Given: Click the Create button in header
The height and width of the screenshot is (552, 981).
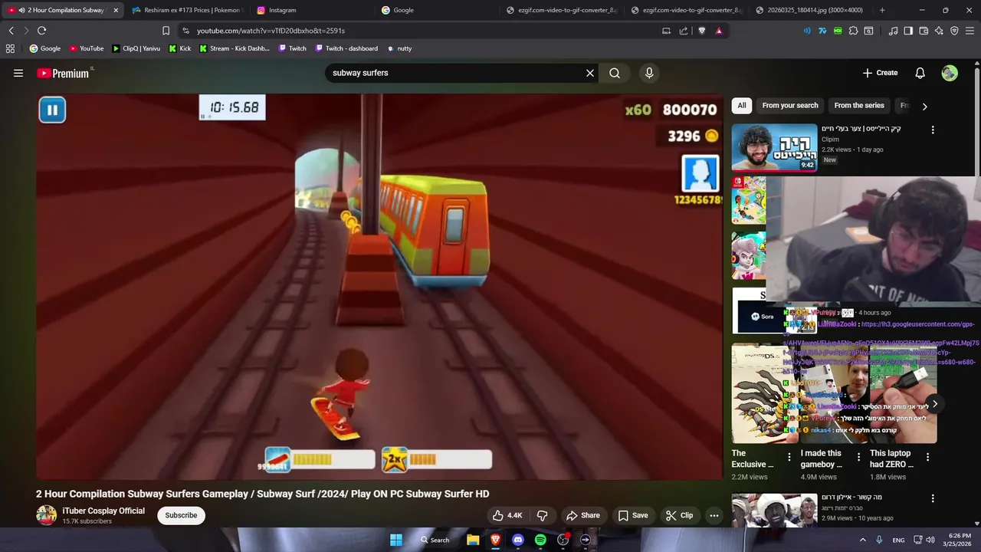Looking at the screenshot, I should pos(880,73).
